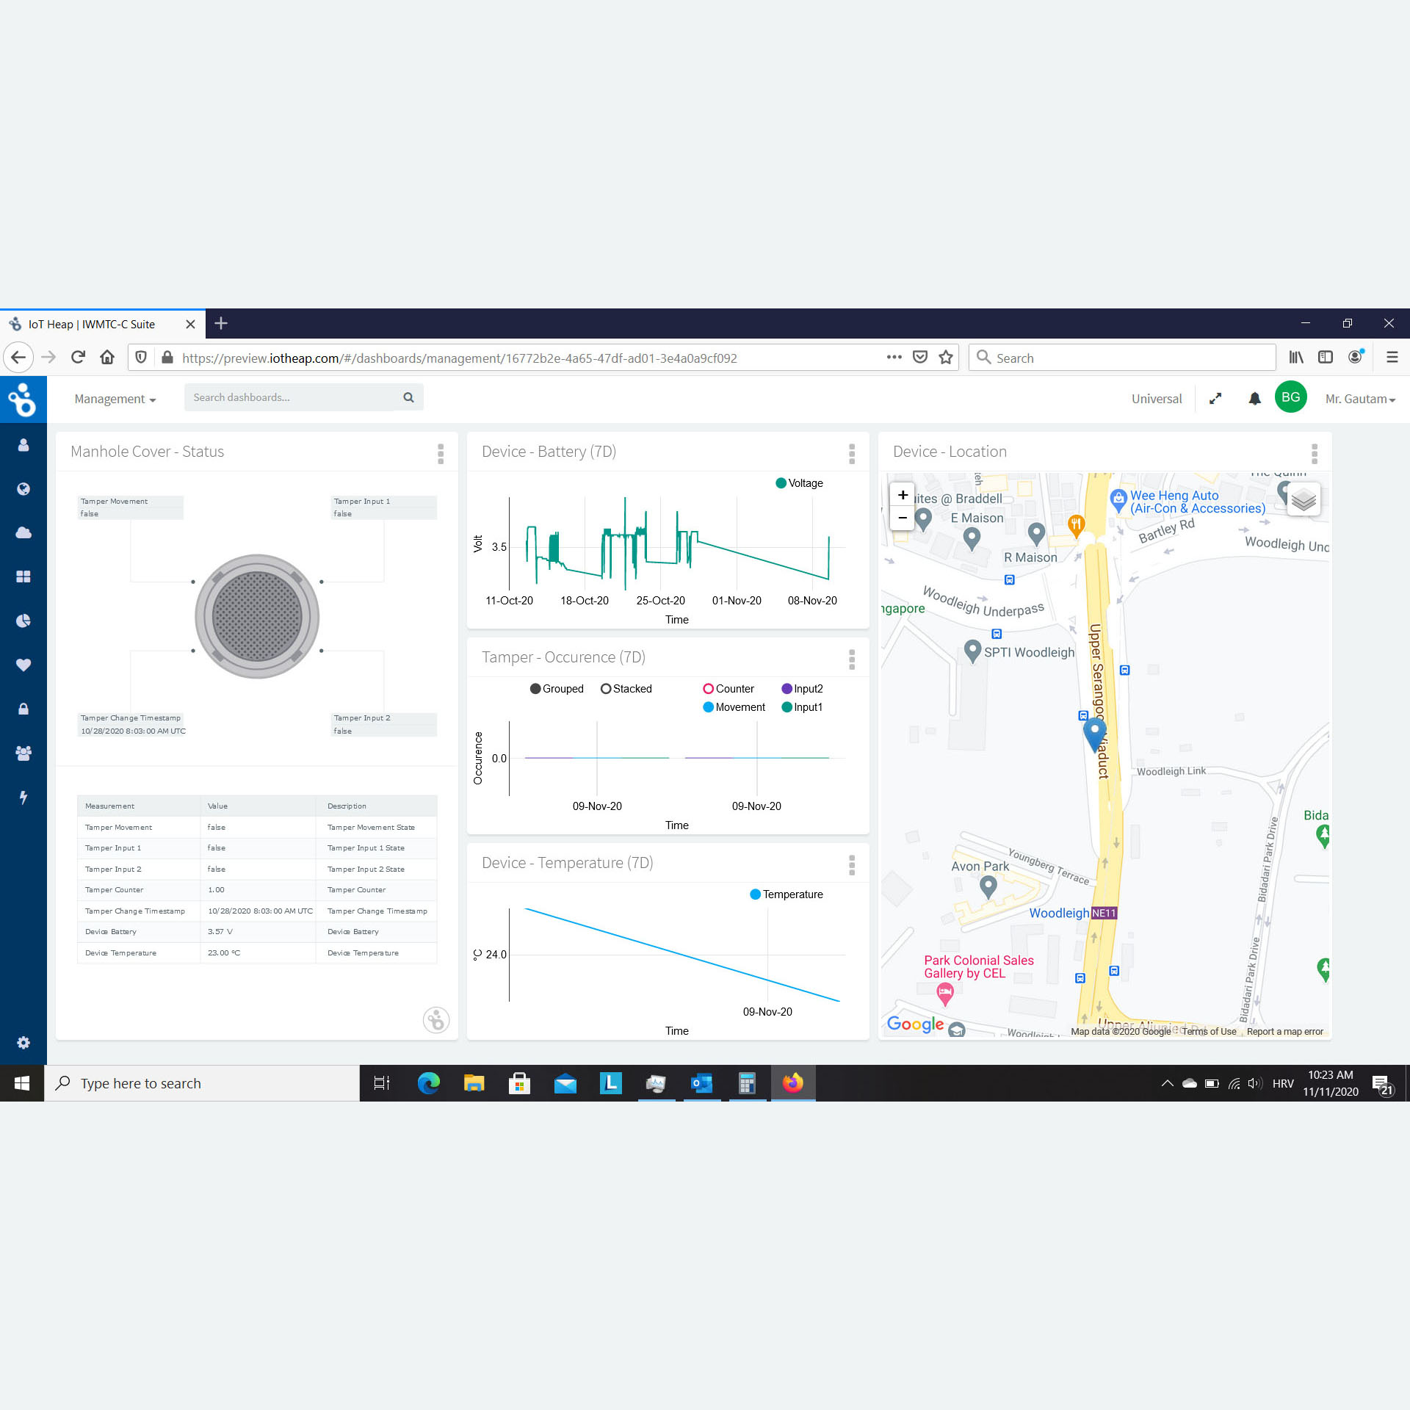
Task: Open the heart icon in sidebar
Action: [23, 665]
